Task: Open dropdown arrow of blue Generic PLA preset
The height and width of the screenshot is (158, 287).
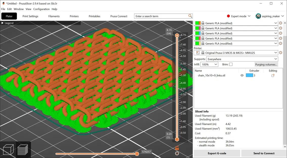Action: (x=276, y=33)
